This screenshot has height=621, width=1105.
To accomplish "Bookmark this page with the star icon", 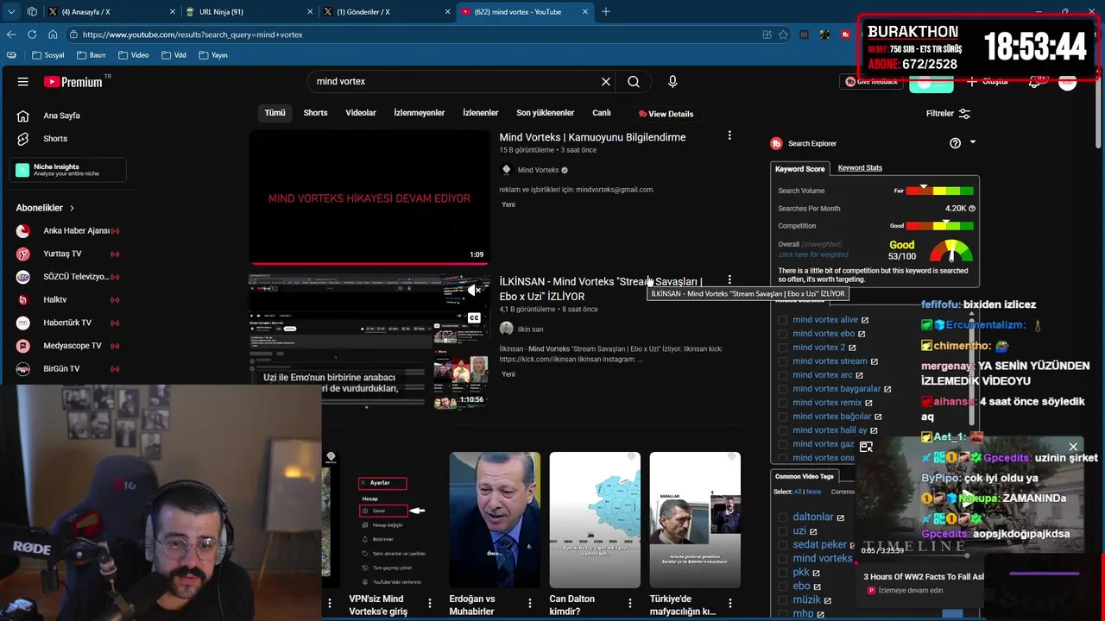I will click(783, 34).
